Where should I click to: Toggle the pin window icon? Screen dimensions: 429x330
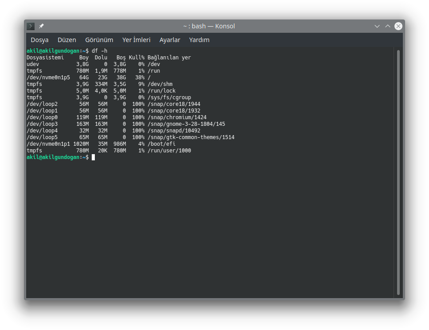pyautogui.click(x=41, y=26)
